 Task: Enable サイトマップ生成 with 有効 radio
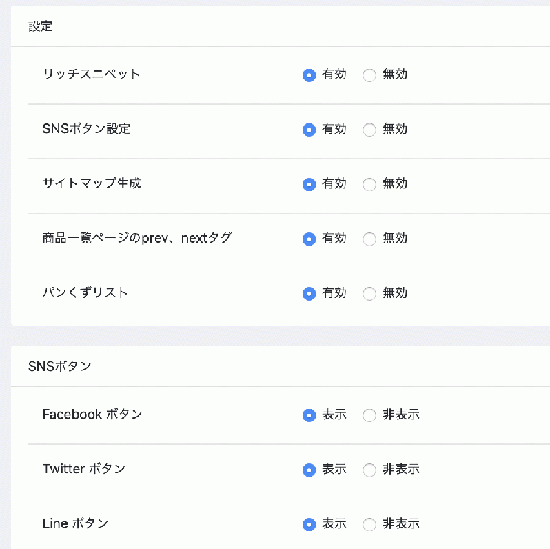[309, 184]
